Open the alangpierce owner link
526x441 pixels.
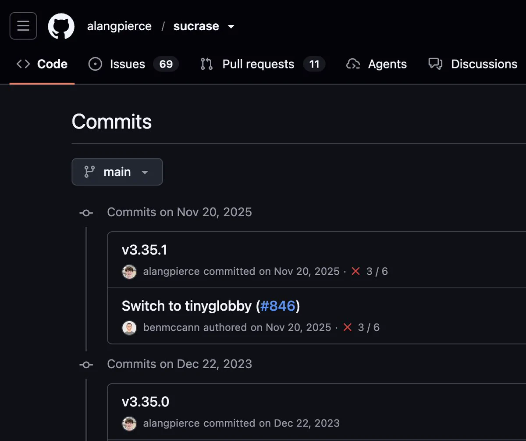(x=119, y=26)
